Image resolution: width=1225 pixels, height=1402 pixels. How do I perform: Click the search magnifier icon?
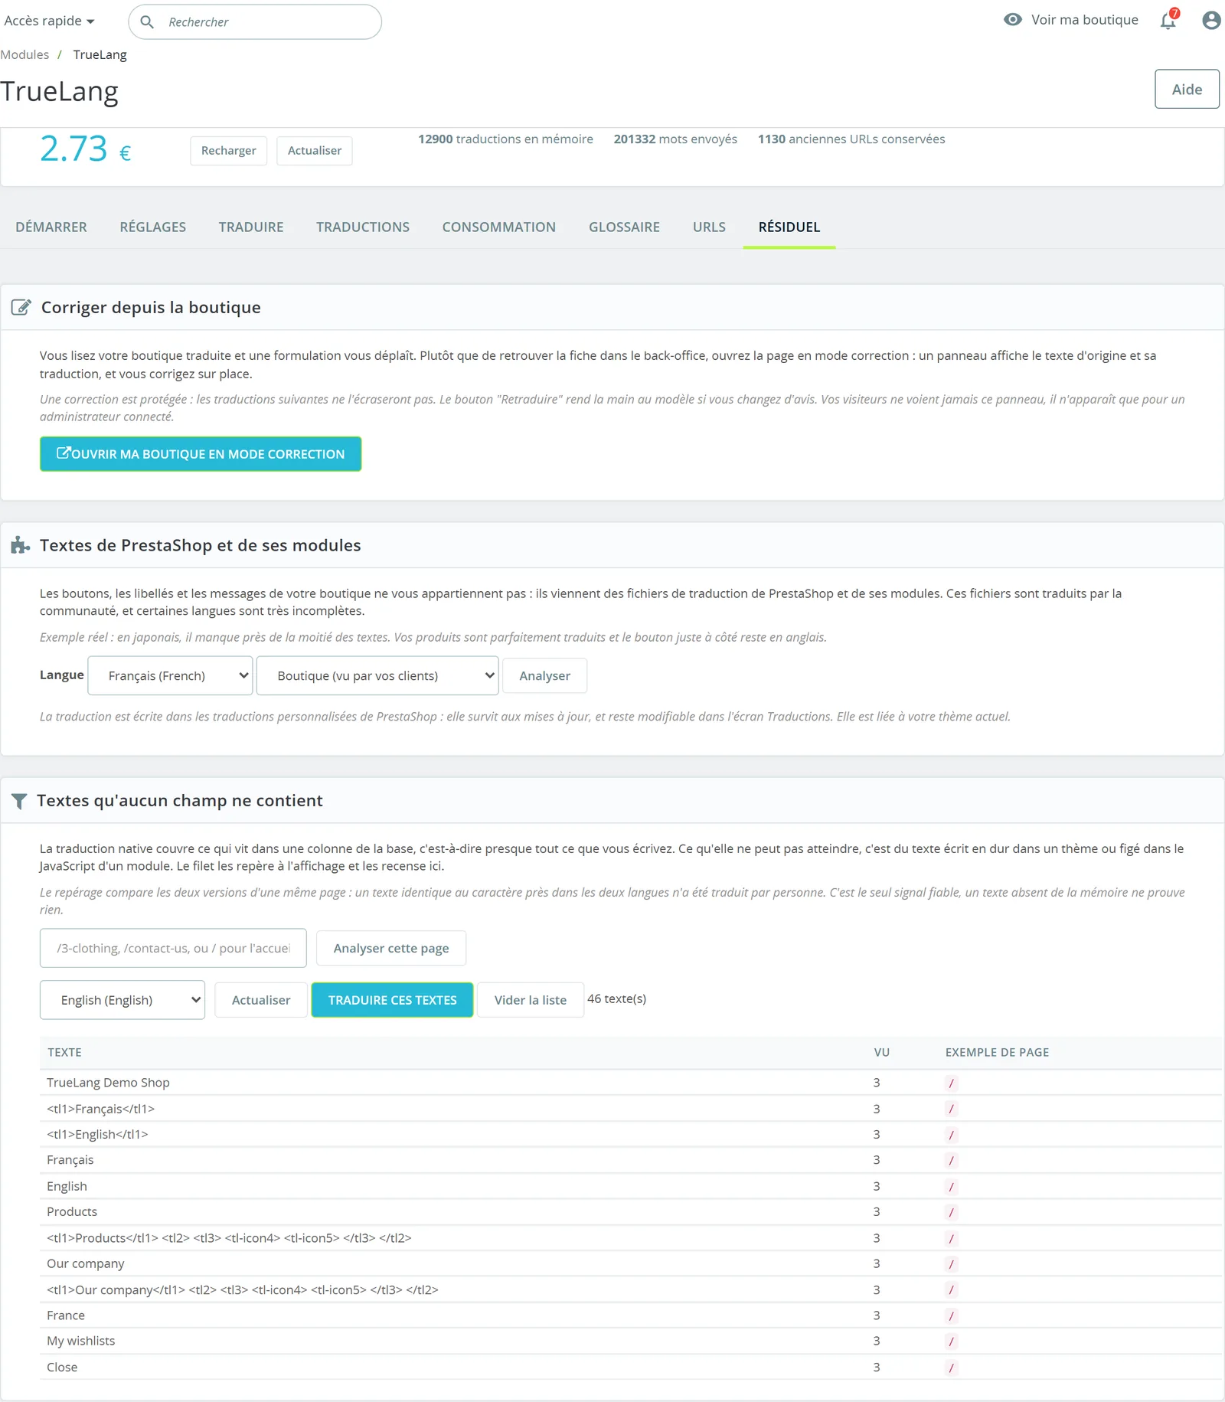(147, 21)
